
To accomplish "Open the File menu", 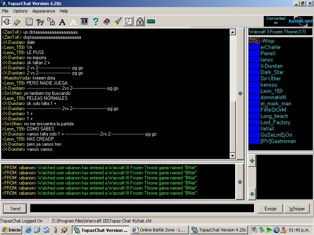I will point(5,11).
